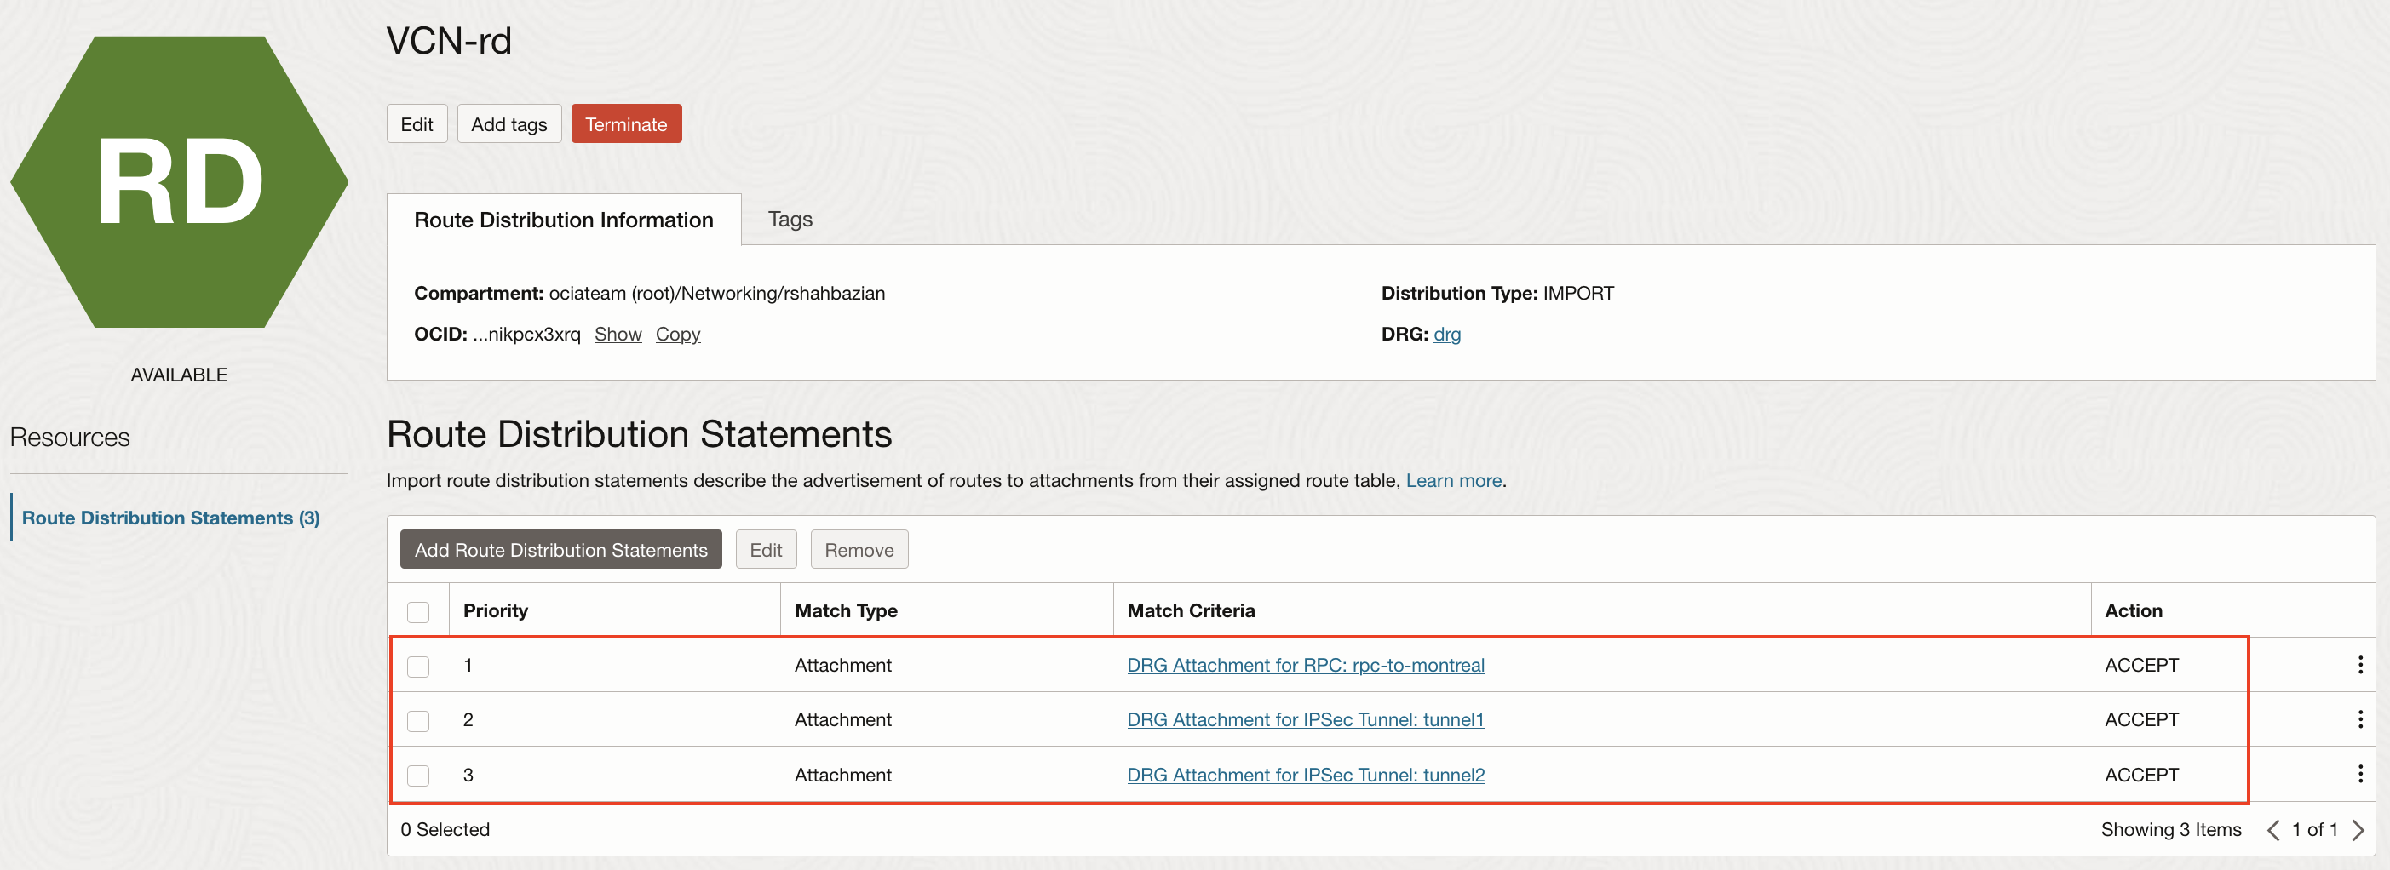Check the box for priority 1 statement
The height and width of the screenshot is (870, 2390).
(418, 666)
